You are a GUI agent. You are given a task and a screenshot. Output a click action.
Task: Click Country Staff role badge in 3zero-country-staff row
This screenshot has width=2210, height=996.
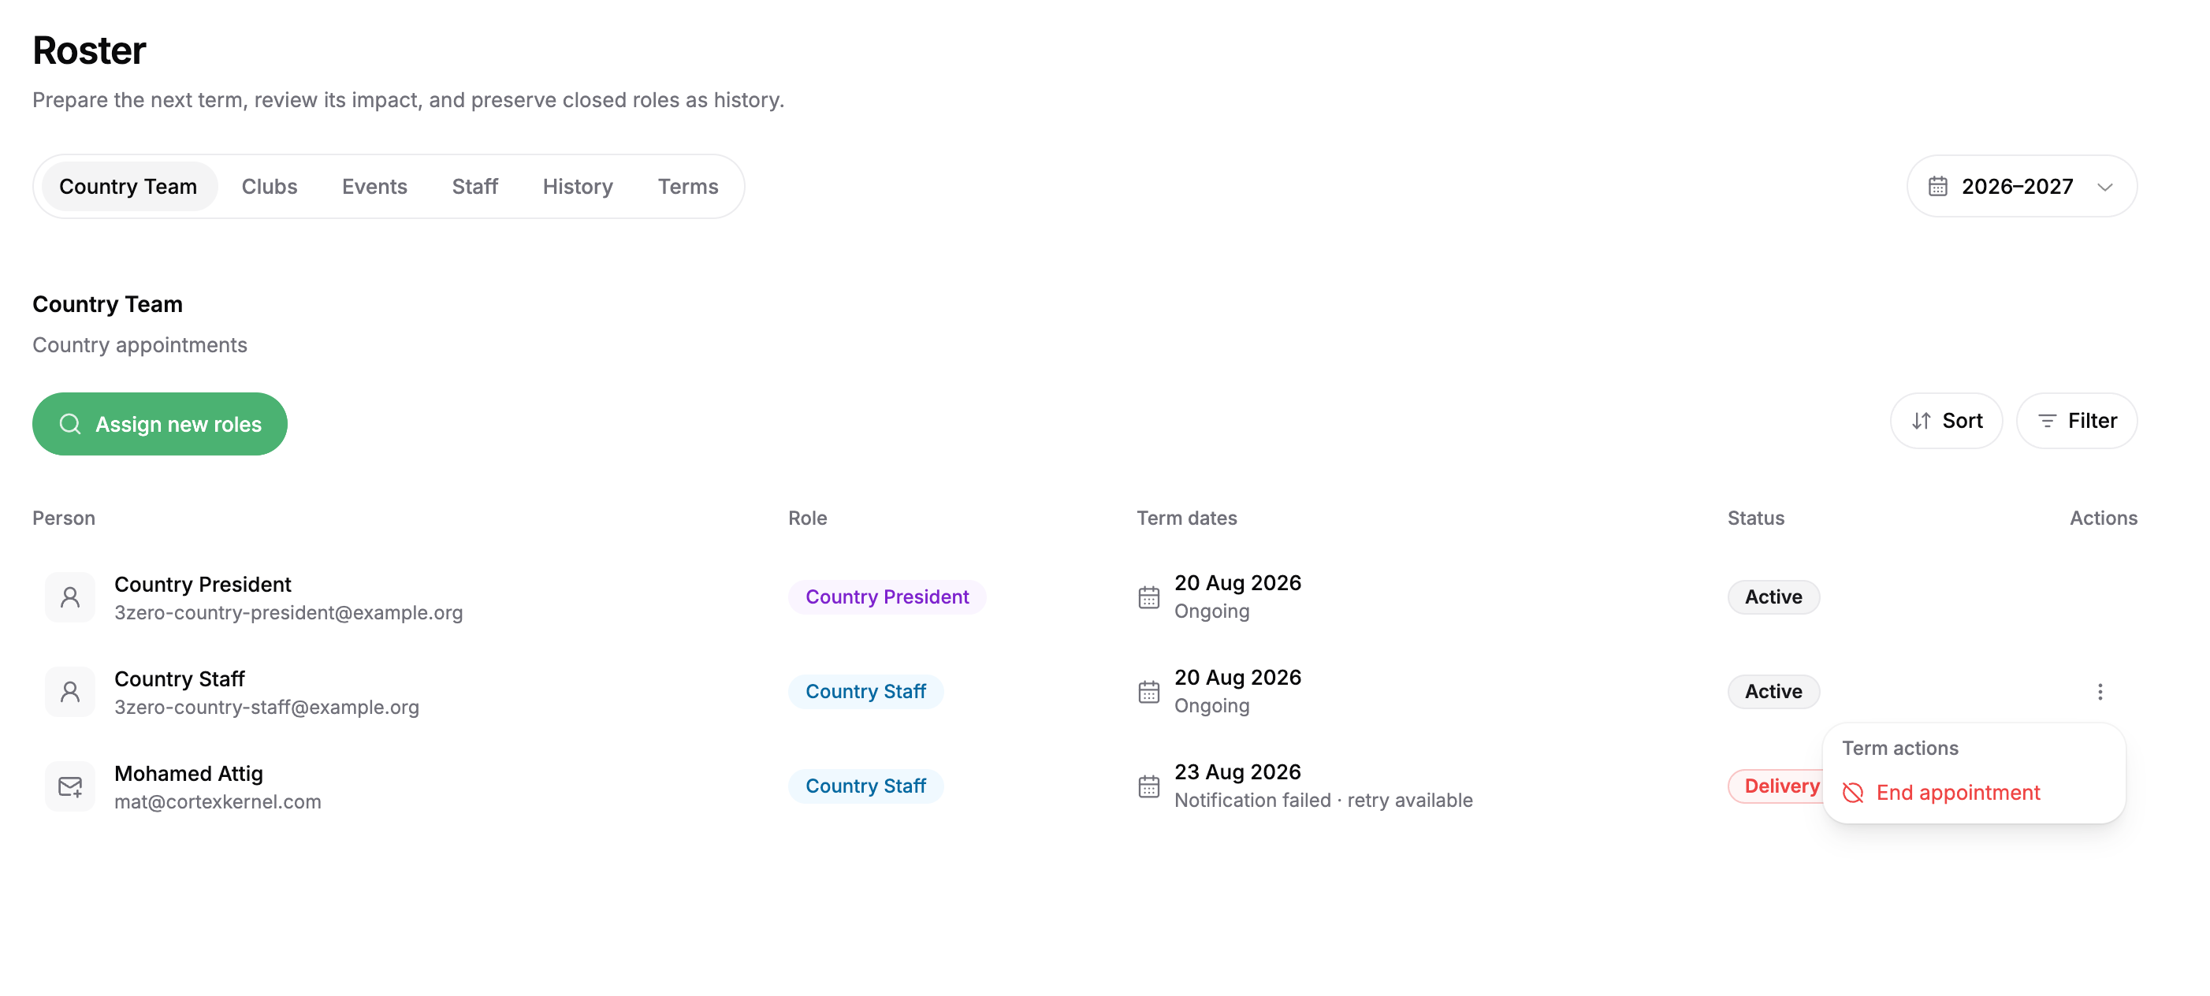[x=865, y=692]
